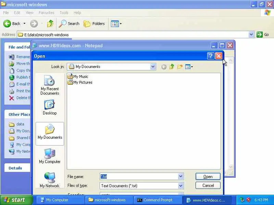Click the 6:43 PM clock in system tray
Screen dimensions: 274x205
[261, 200]
